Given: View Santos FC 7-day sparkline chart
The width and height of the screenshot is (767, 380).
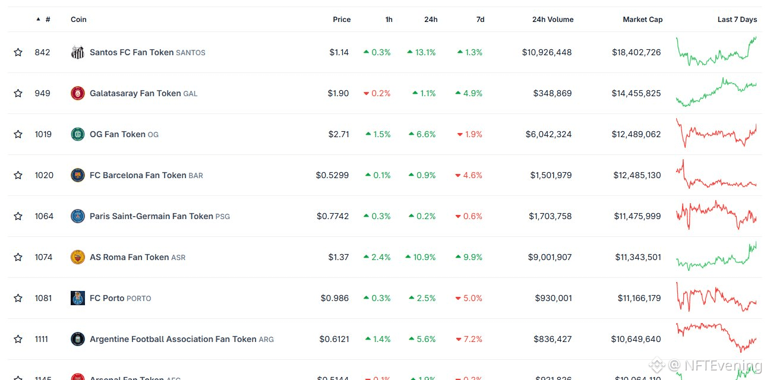Looking at the screenshot, I should 717,51.
